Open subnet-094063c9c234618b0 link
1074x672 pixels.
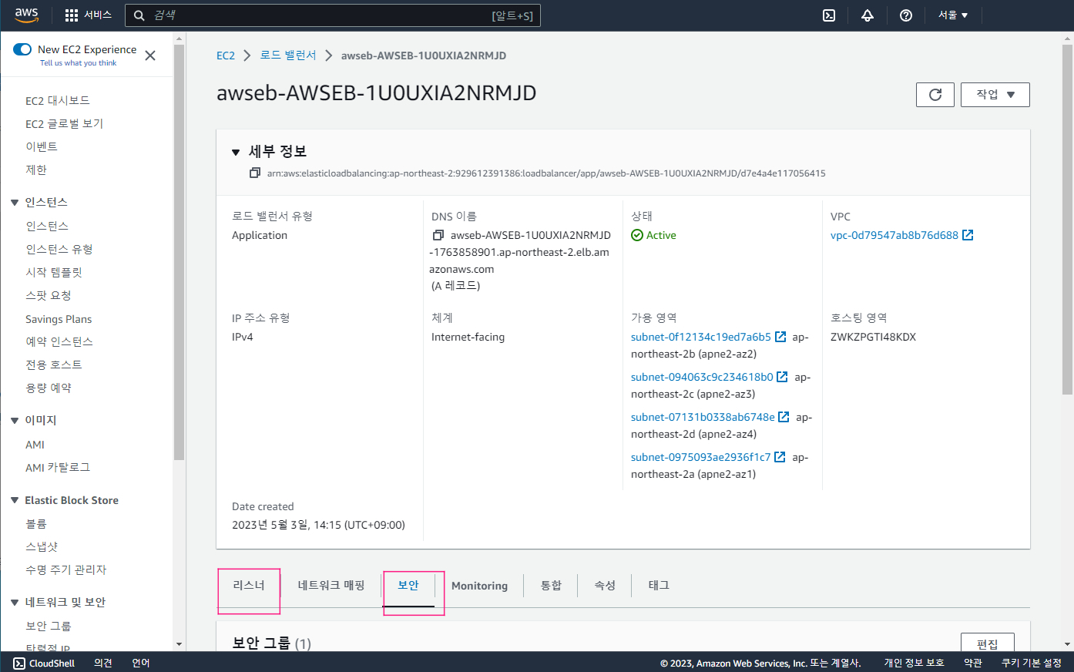702,377
